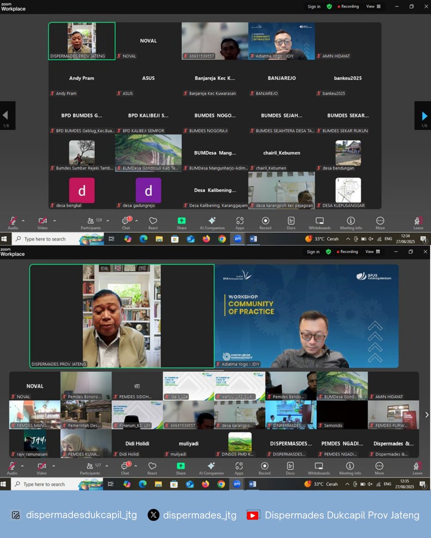
Task: Expand audio options caret in speaker-view window
Action: [22, 466]
